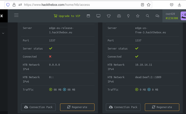Expand the left sidebar chevron
This screenshot has width=186, height=114.
(x=3, y=33)
